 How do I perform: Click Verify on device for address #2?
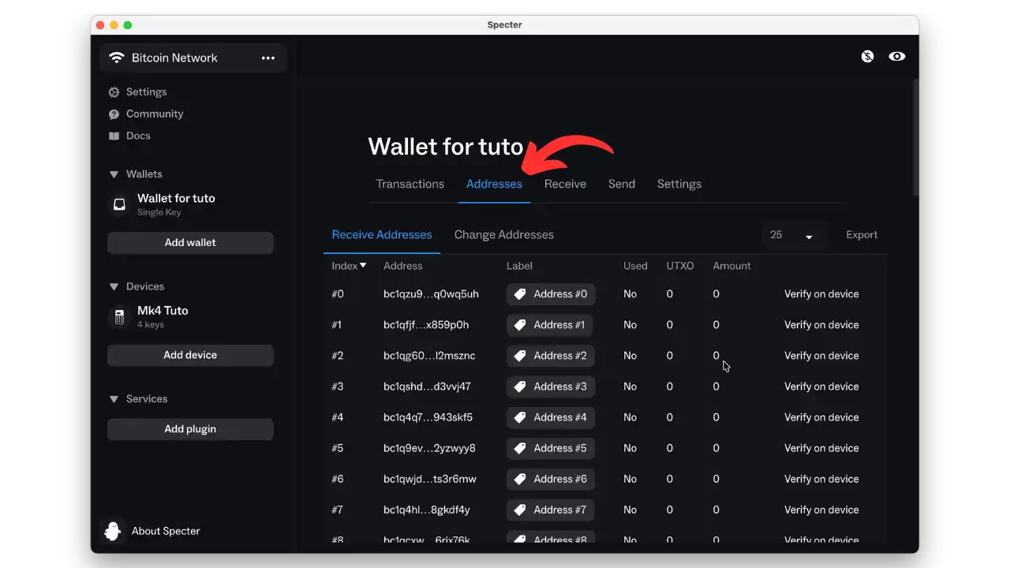pyautogui.click(x=821, y=356)
